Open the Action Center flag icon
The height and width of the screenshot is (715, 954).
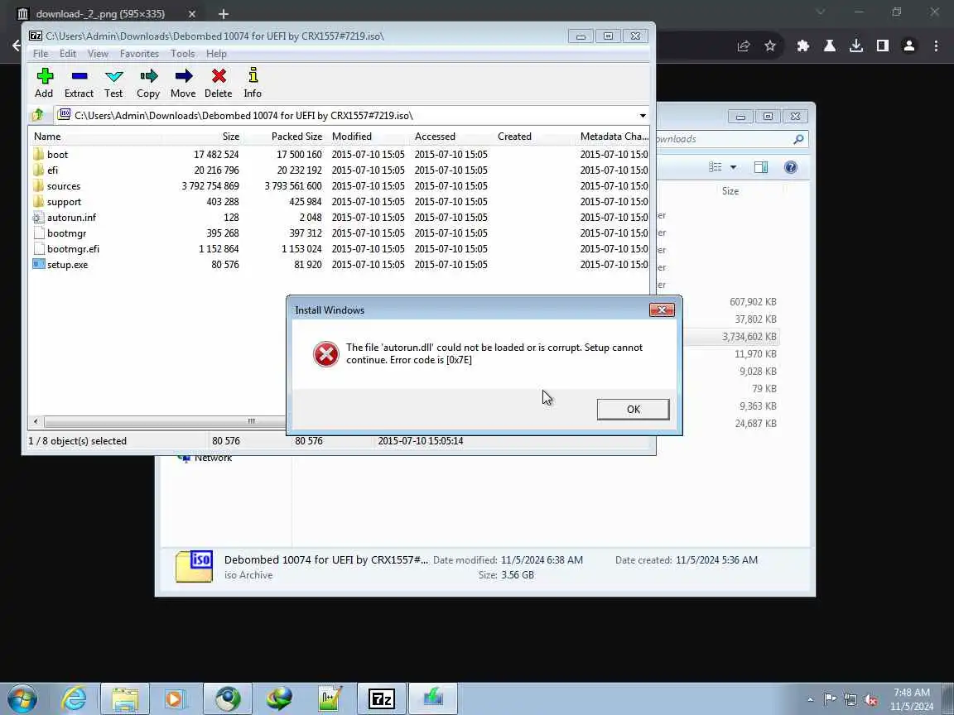829,699
